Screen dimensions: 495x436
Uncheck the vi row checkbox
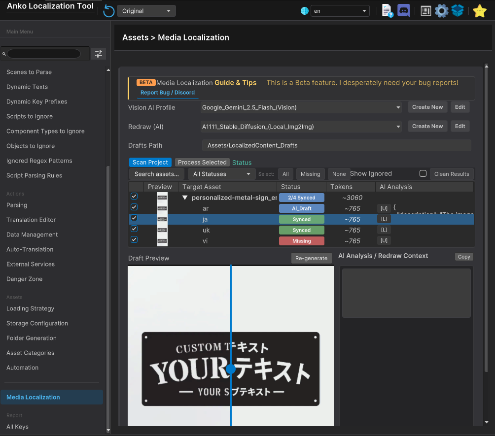pos(134,239)
